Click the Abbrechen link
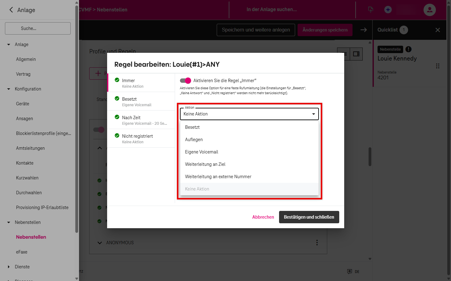The width and height of the screenshot is (451, 281). (x=263, y=217)
